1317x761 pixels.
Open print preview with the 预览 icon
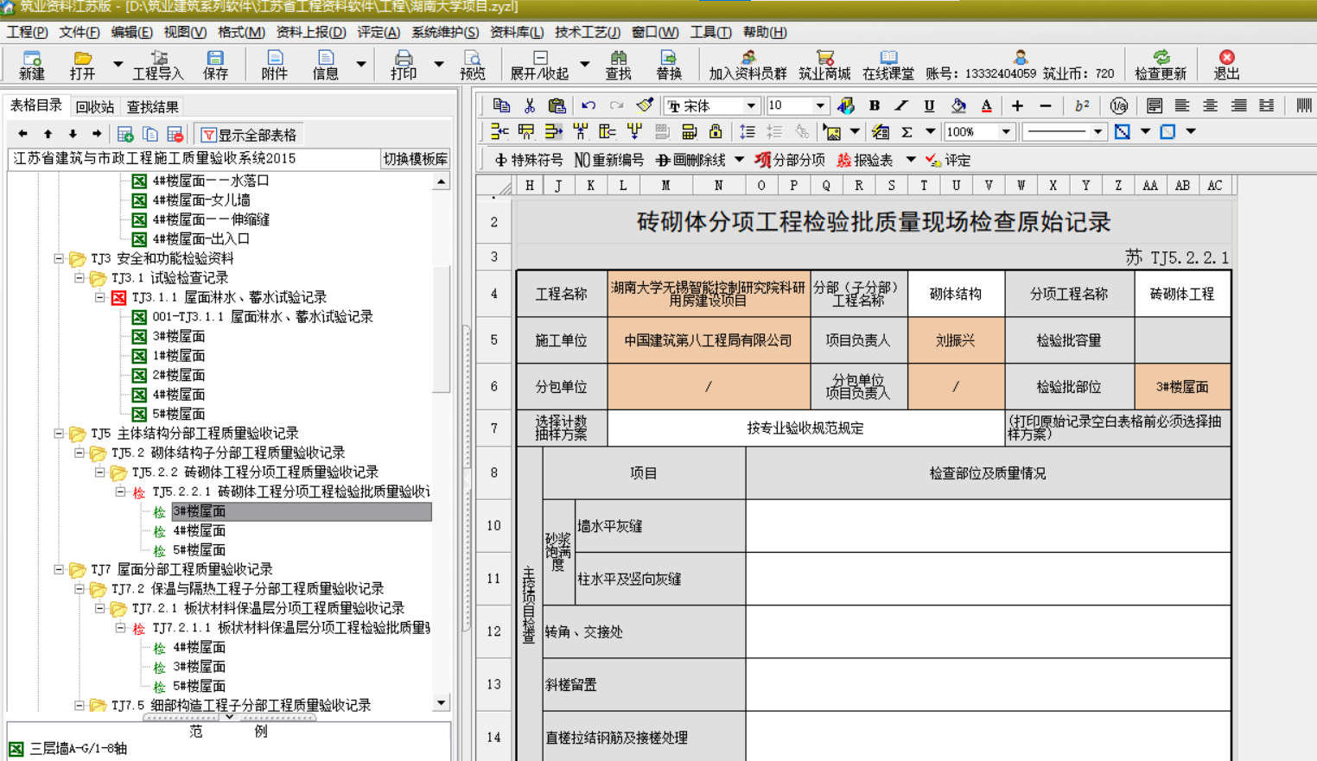472,65
